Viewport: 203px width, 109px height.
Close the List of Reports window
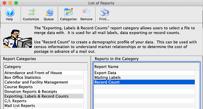[x=4, y=3]
